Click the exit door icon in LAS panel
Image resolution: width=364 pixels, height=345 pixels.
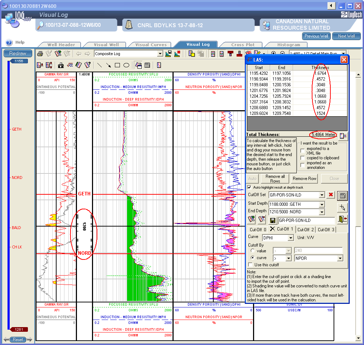click(343, 220)
